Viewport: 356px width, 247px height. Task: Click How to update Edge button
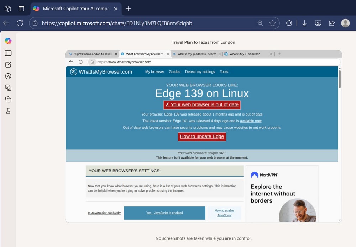202,136
